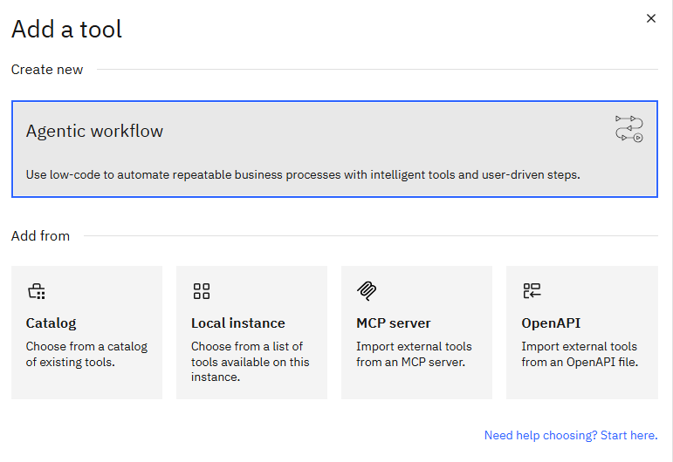Click 'tools available on this instance' description

pyautogui.click(x=250, y=362)
